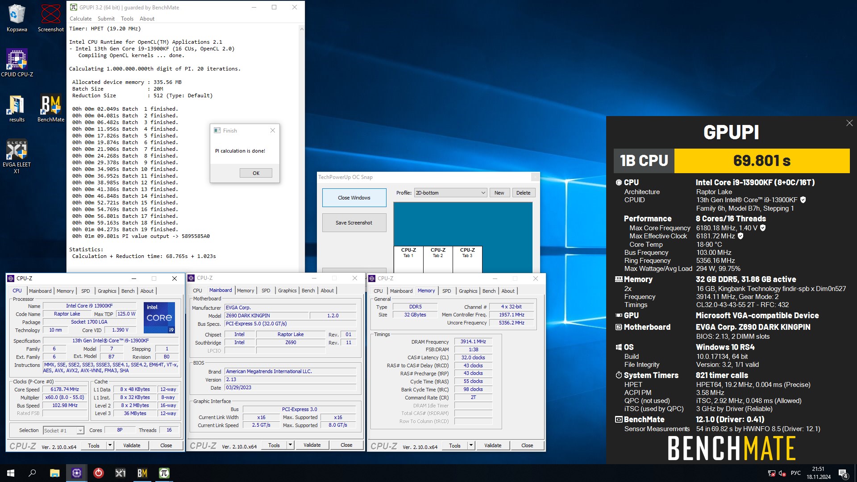857x482 pixels.
Task: Switch input language РУС indicator
Action: [x=795, y=473]
